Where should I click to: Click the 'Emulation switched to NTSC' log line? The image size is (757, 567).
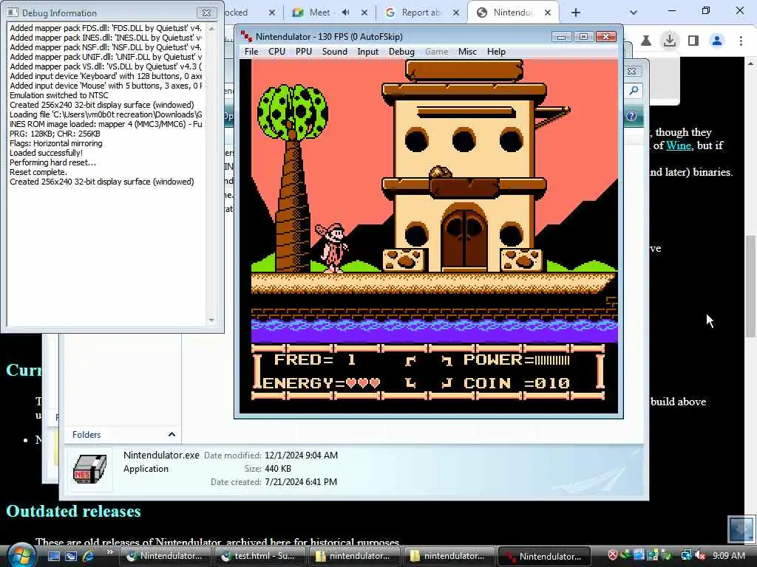(59, 95)
